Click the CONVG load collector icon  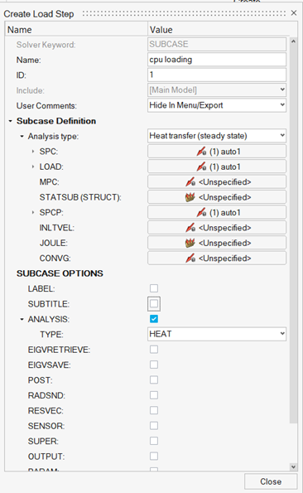pyautogui.click(x=190, y=259)
